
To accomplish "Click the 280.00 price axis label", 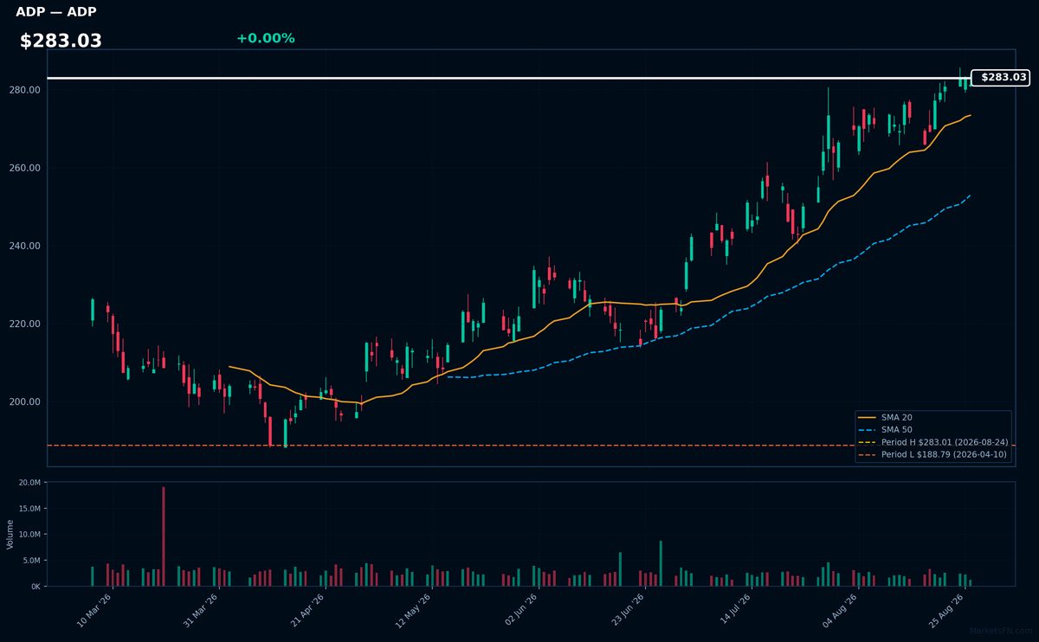I will (25, 90).
